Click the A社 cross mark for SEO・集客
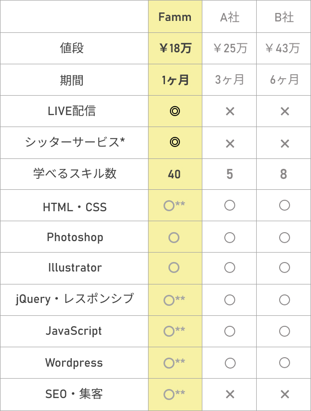This screenshot has width=311, height=411. [x=230, y=395]
